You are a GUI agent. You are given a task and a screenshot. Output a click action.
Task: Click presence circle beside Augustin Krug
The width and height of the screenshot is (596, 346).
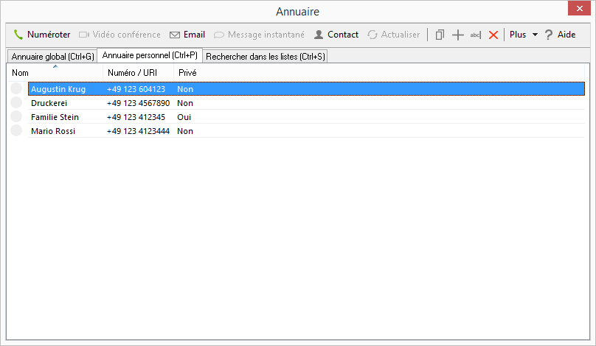click(x=16, y=89)
